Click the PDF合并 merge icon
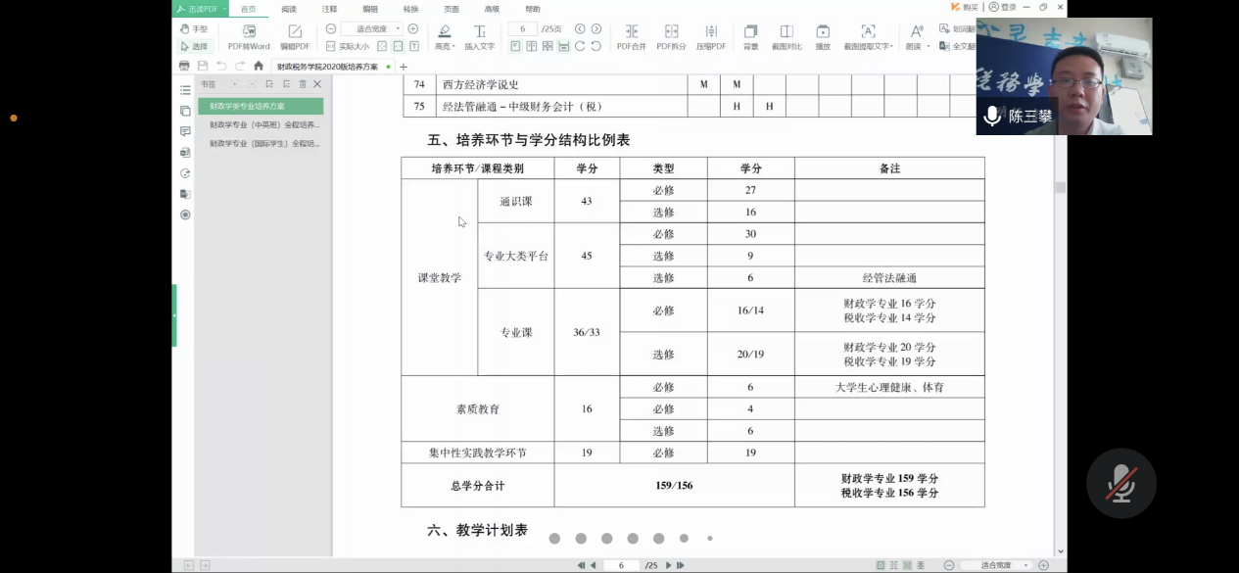Image resolution: width=1239 pixels, height=573 pixels. click(632, 36)
